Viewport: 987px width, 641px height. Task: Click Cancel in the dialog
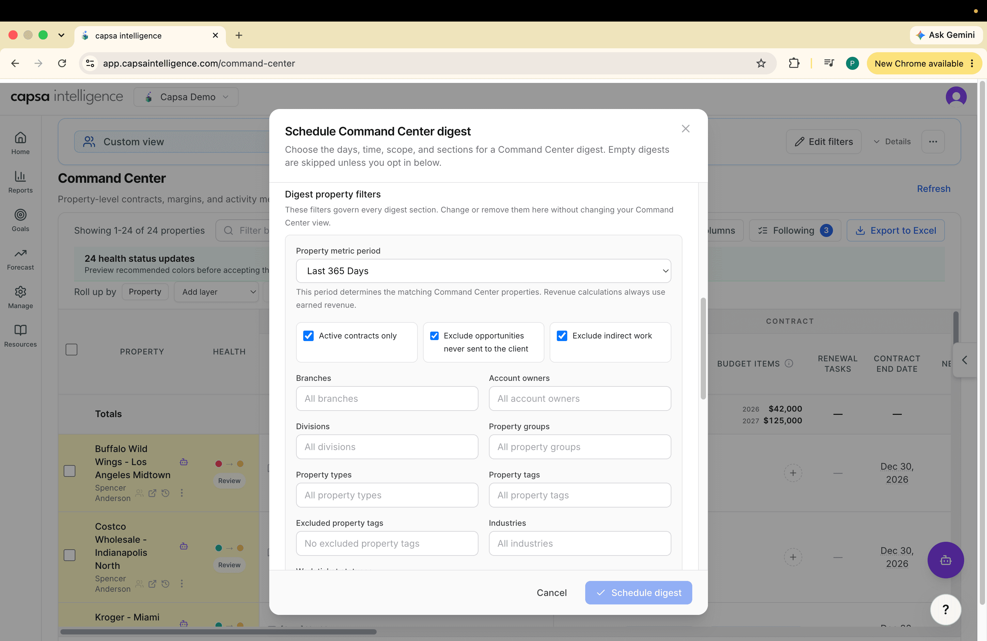click(552, 592)
